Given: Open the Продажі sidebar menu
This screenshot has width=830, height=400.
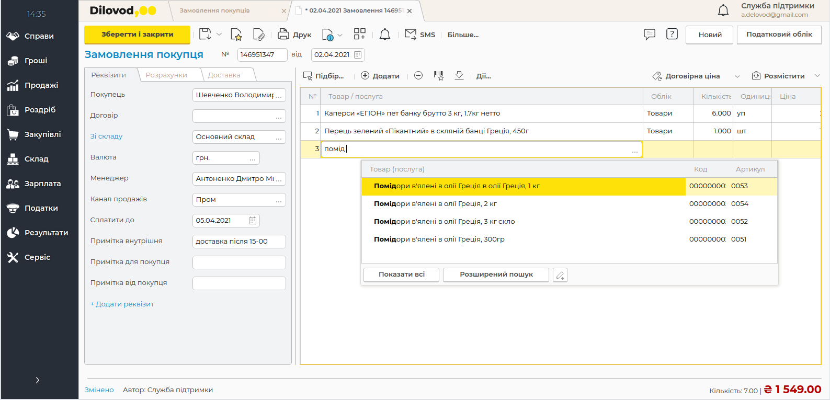Looking at the screenshot, I should click(41, 85).
